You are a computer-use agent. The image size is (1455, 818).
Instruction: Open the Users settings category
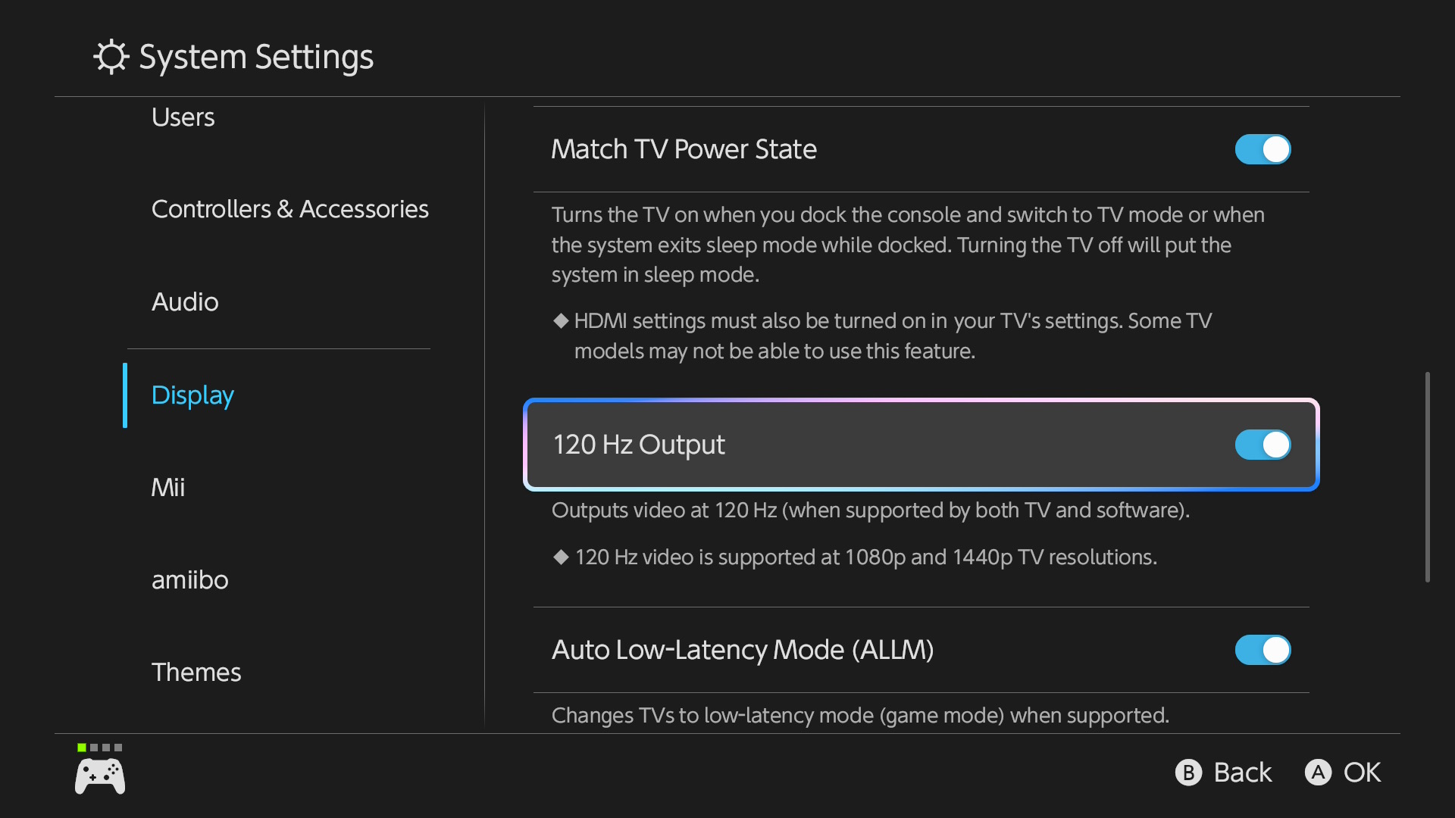(x=183, y=117)
